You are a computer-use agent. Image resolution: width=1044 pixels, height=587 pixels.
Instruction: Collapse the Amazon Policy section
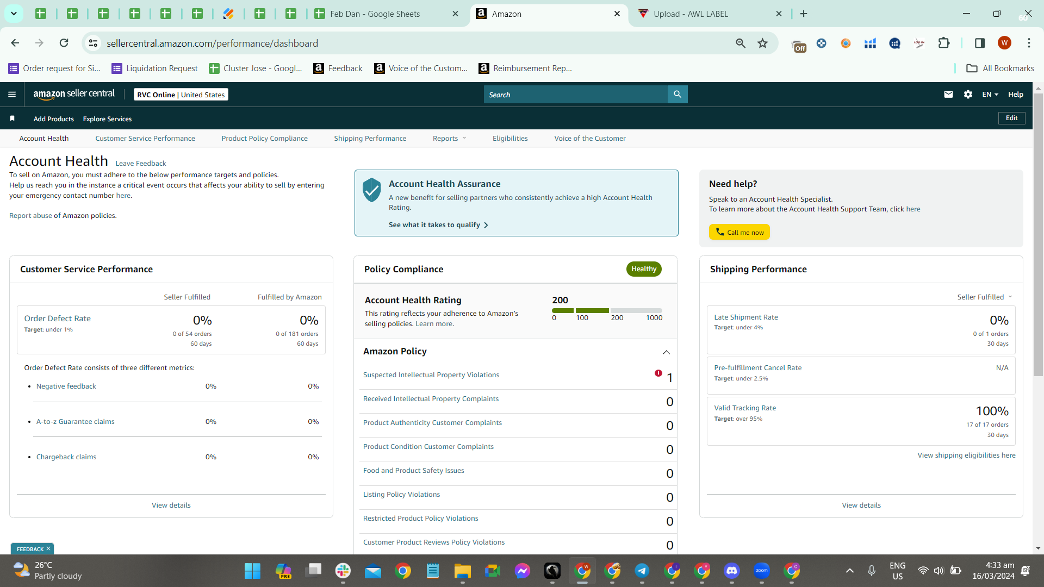tap(666, 352)
